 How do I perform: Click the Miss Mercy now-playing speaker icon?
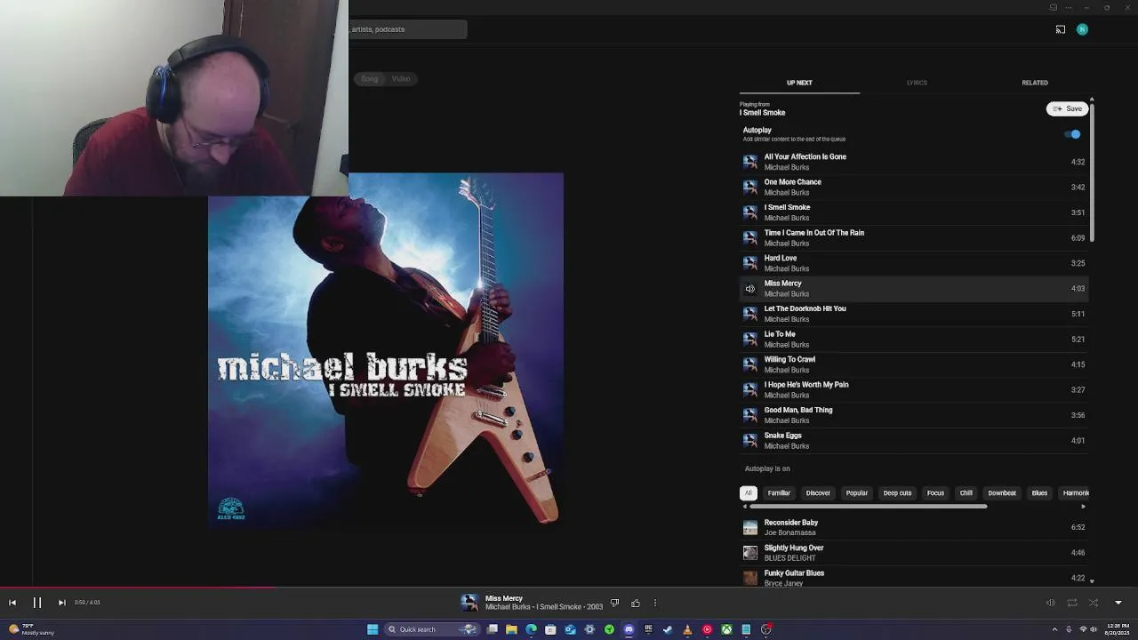750,289
